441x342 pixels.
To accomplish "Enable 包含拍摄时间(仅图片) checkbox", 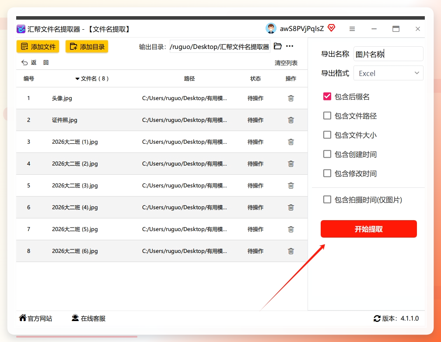I will [327, 200].
